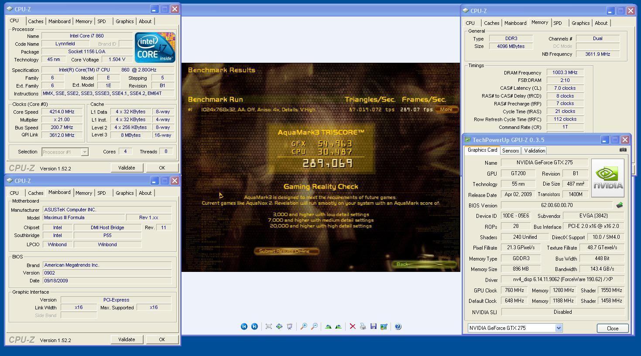
Task: Click GPU-Z title bar application icon
Action: click(468, 140)
